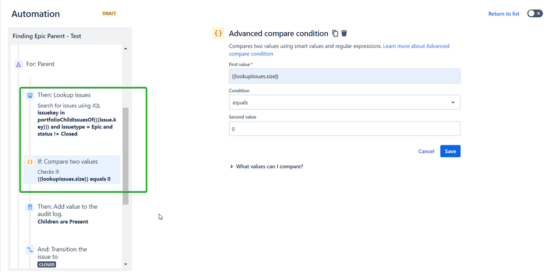Click the Save button

450,151
